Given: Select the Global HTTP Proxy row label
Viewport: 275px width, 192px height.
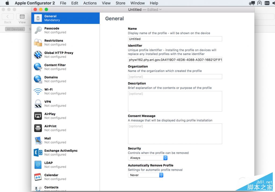Looking at the screenshot, I should 59,53.
